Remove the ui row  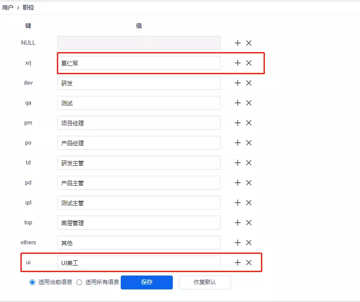[249, 263]
